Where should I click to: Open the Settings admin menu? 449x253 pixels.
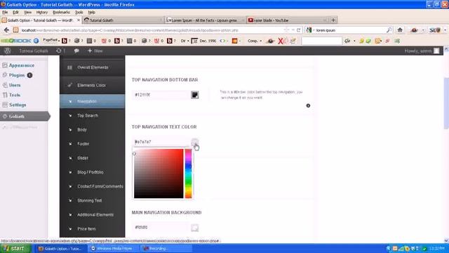coord(18,105)
